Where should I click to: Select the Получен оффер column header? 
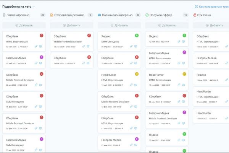[x=161, y=15]
